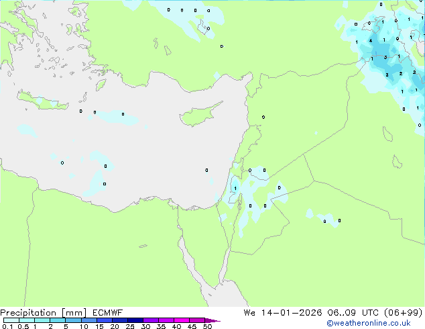The width and height of the screenshot is (425, 329).
Task: Click the 40–45 mm magenta legend swatch
Action: 182,320
